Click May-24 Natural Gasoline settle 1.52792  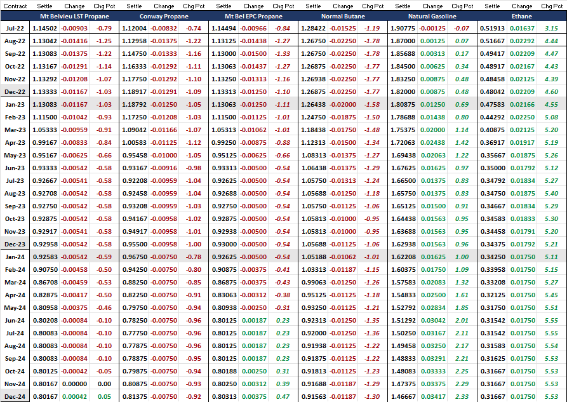point(403,308)
